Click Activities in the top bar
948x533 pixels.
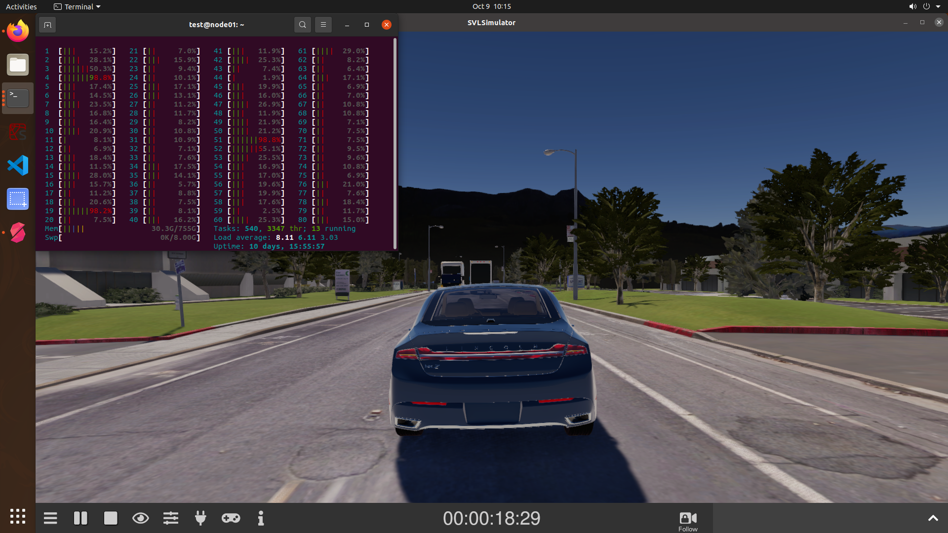pos(21,6)
